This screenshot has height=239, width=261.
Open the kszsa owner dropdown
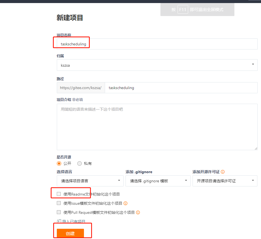[x=157, y=65]
